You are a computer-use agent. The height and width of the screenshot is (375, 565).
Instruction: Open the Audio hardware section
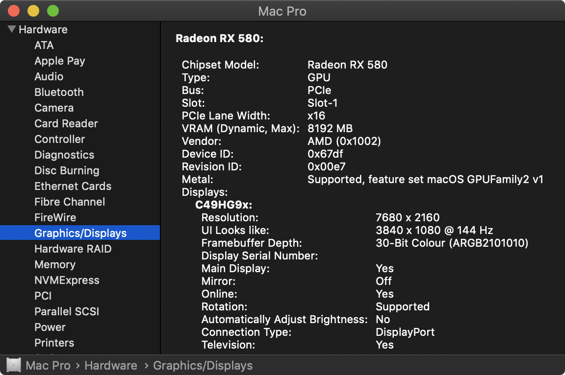49,76
